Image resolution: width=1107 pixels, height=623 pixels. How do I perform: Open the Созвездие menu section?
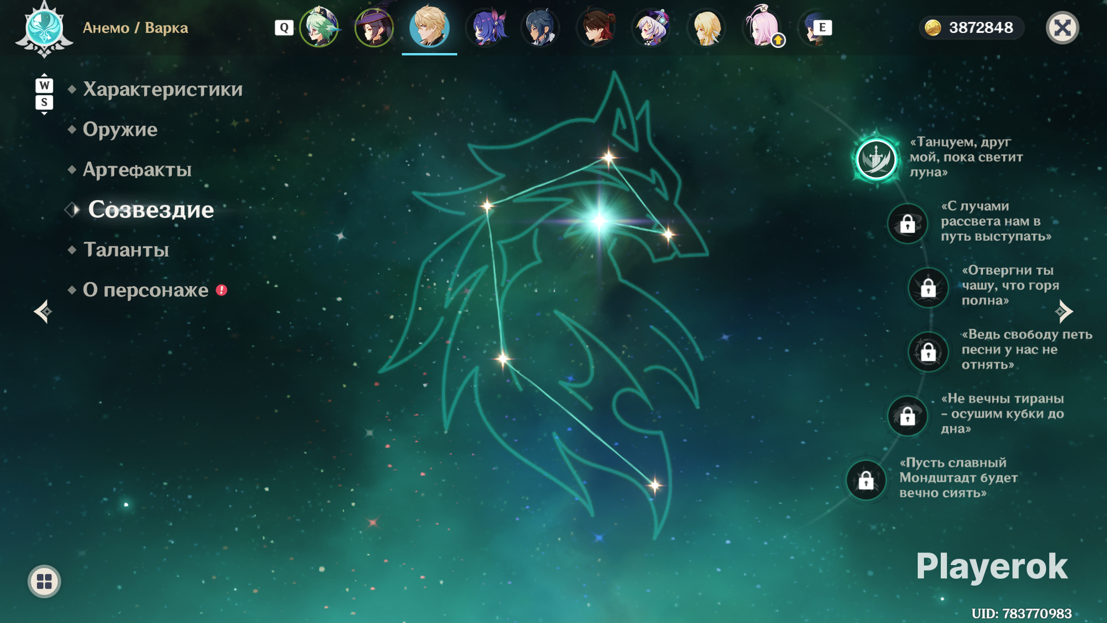pyautogui.click(x=151, y=209)
